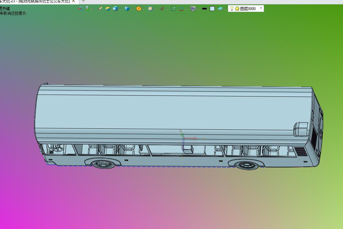The width and height of the screenshot is (343, 229).
Task: Click the yellow-top box icon
Action: (x=108, y=8)
